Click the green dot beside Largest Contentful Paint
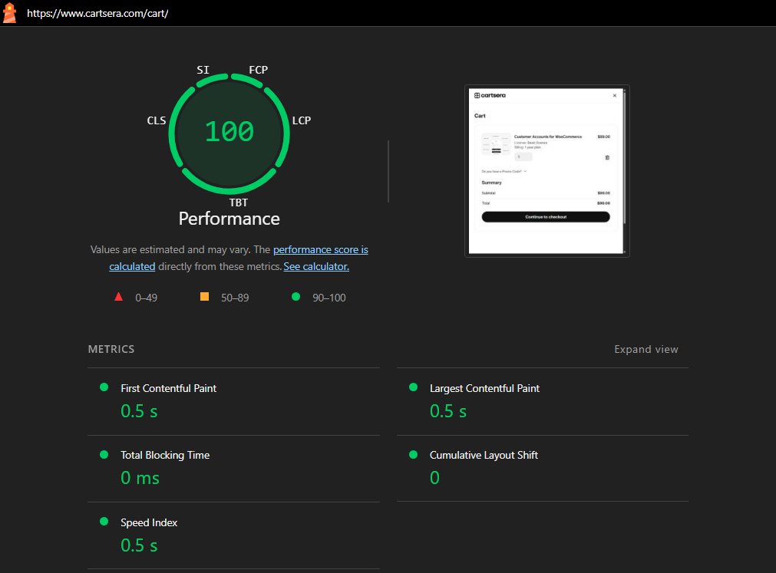776x573 pixels. click(x=413, y=387)
